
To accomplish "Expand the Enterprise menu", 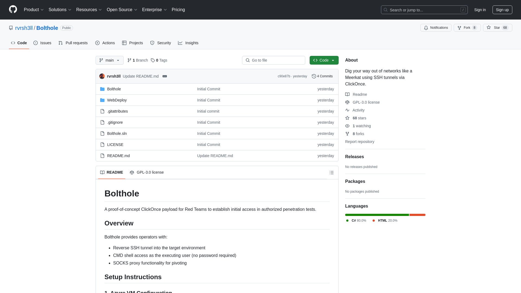I will pos(154,10).
